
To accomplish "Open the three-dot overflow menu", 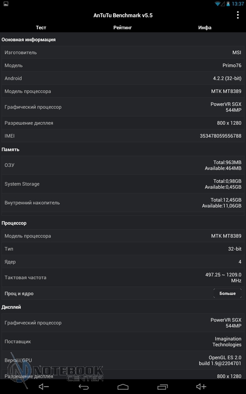I will click(x=238, y=15).
